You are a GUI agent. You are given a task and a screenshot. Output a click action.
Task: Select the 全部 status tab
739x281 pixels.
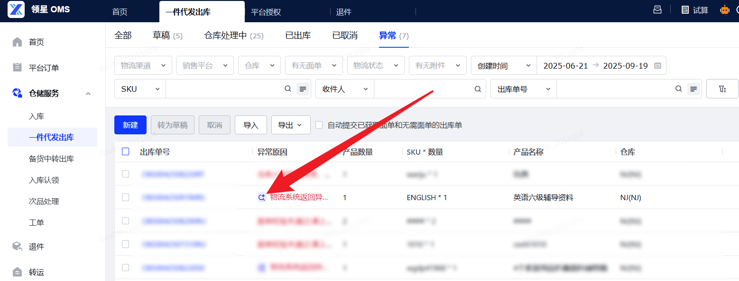coord(123,35)
